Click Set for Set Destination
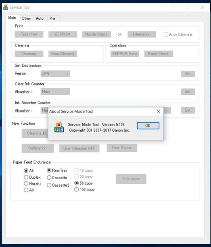 click(x=188, y=74)
